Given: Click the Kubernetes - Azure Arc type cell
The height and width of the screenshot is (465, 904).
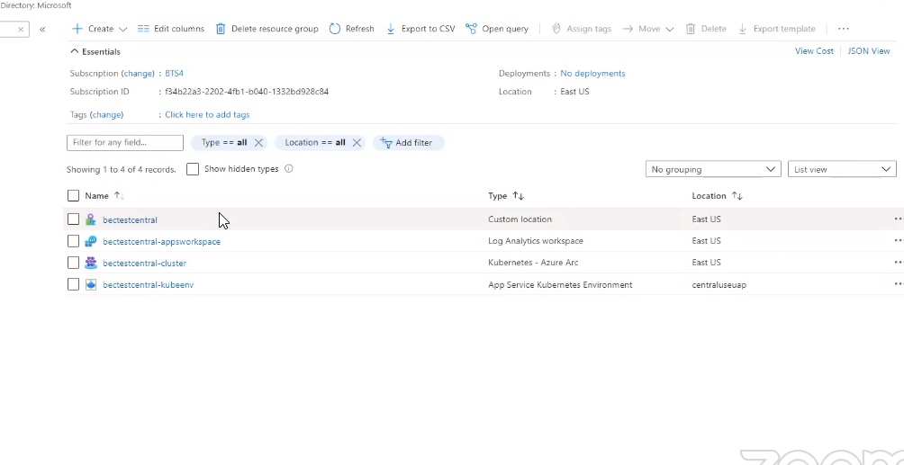Looking at the screenshot, I should coord(533,262).
